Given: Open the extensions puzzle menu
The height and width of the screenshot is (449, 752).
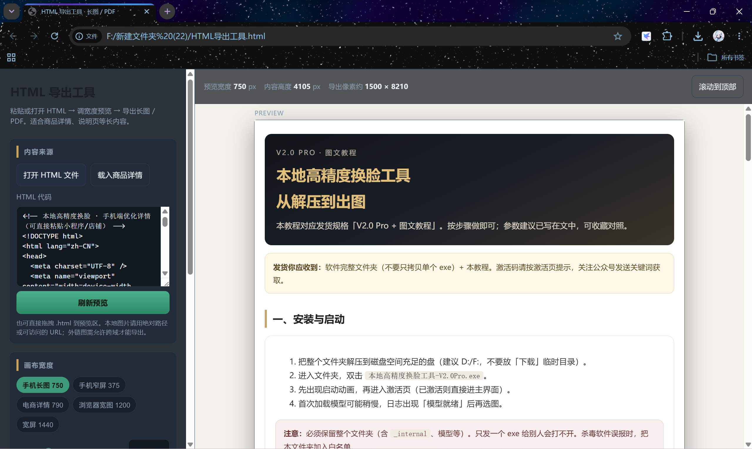Looking at the screenshot, I should point(667,36).
